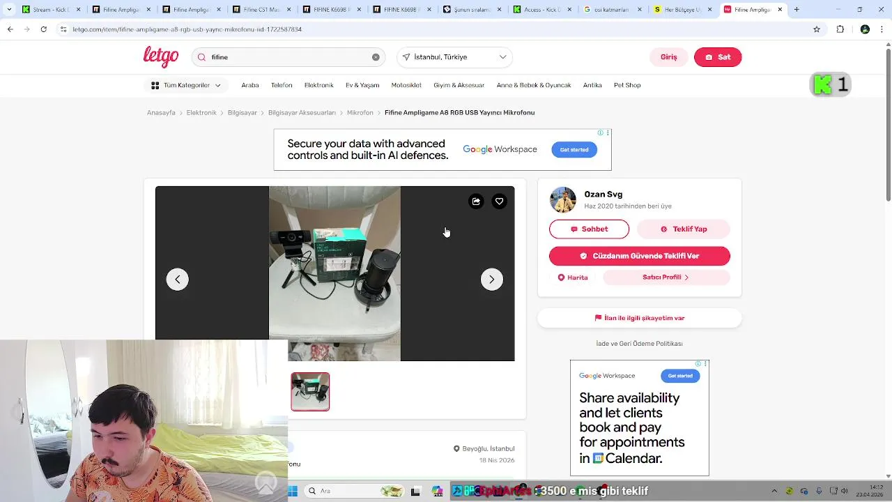This screenshot has width=892, height=502.
Task: Start a chat with Sohbet button
Action: 589,229
